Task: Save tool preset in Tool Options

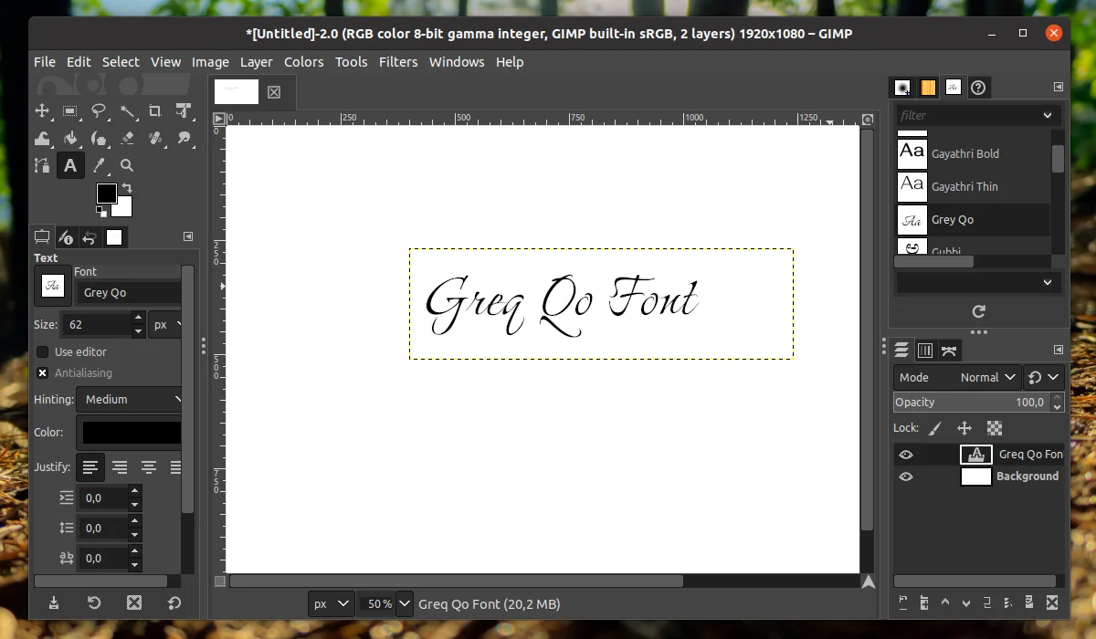Action: (54, 602)
